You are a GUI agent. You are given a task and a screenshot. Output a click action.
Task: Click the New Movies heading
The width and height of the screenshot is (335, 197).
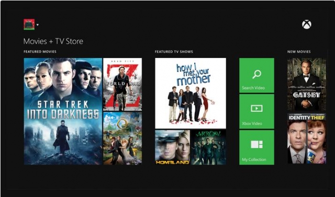pyautogui.click(x=299, y=52)
